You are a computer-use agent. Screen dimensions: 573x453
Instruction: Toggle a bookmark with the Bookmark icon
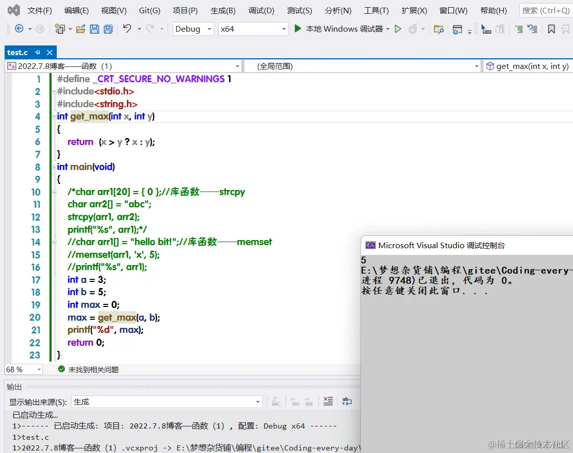(552, 29)
